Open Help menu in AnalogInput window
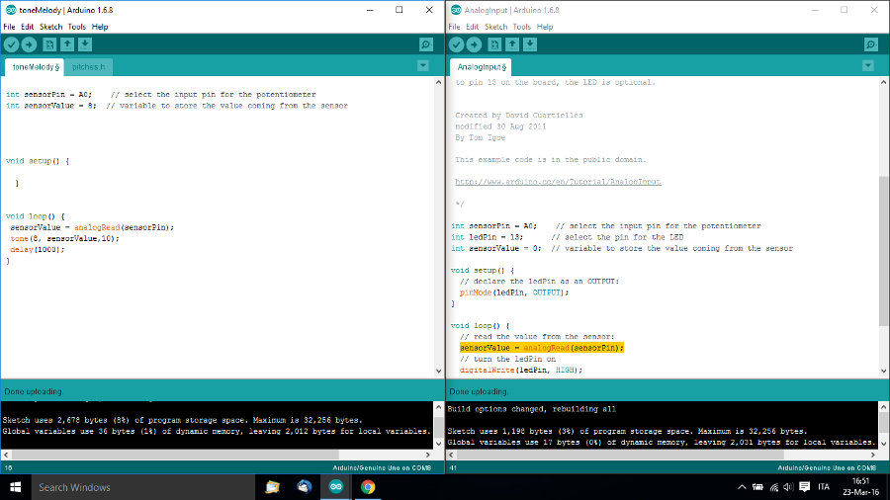Screen dimensions: 890x500 [545, 27]
